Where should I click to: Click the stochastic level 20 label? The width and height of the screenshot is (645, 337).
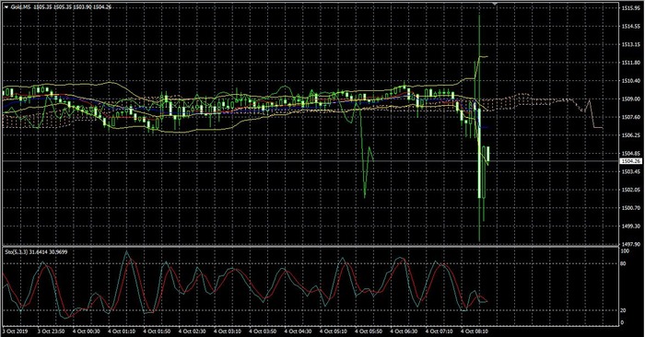tap(624, 310)
